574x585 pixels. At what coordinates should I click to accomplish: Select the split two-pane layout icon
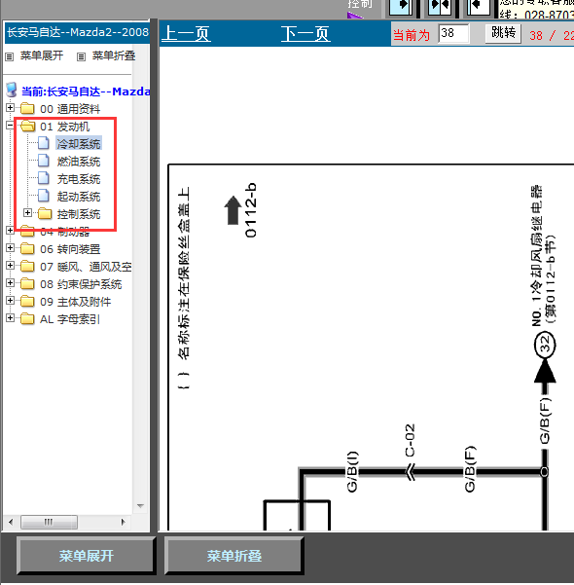tap(440, 7)
